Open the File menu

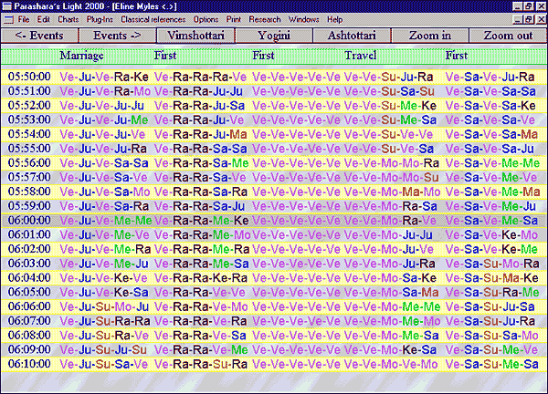[24, 19]
